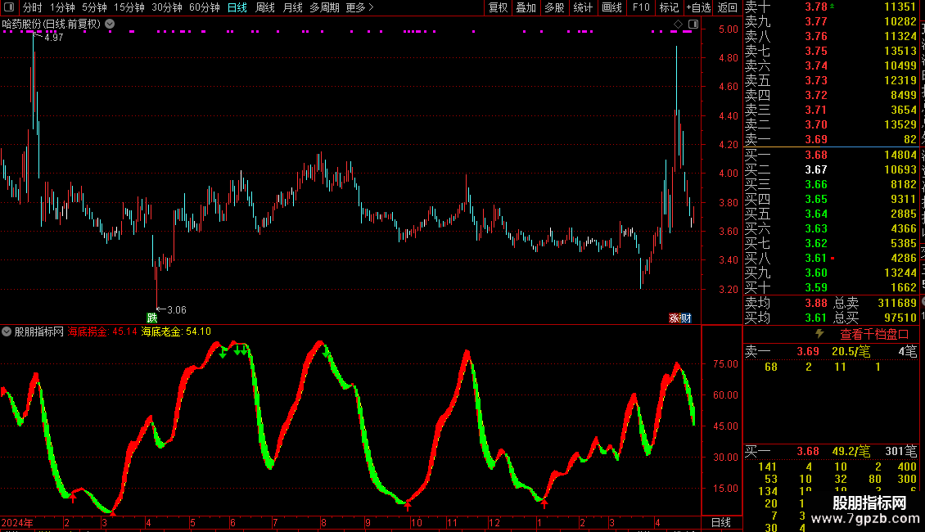The width and height of the screenshot is (925, 532).
Task: Open 查看千档盘口 link
Action: click(874, 335)
